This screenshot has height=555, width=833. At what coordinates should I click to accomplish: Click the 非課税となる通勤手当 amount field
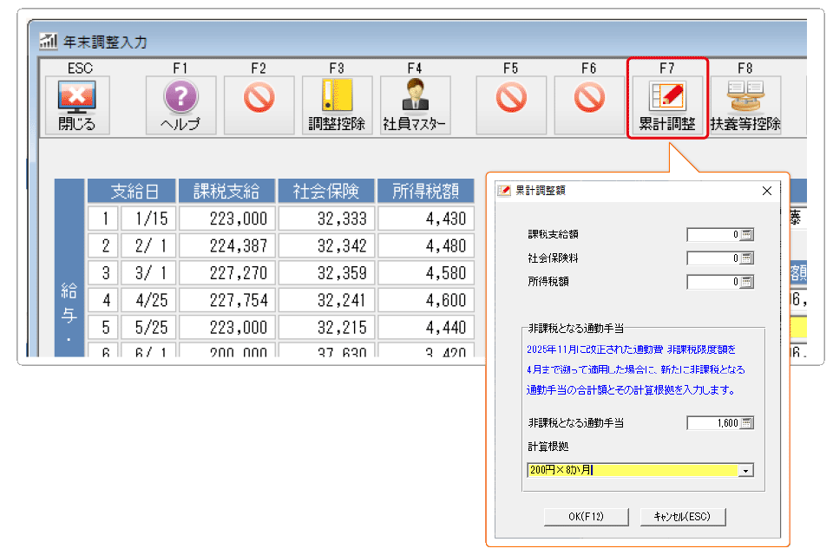(x=712, y=423)
